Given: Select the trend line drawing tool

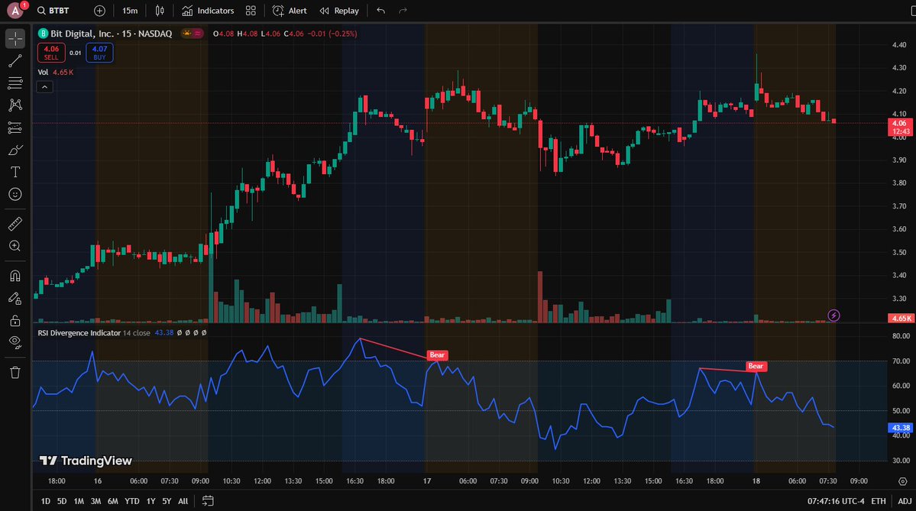Looking at the screenshot, I should tap(15, 61).
